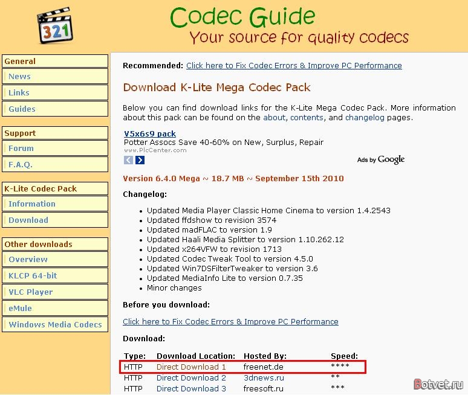468x395 pixels.
Task: Click Direct Download 1 link
Action: coord(191,367)
